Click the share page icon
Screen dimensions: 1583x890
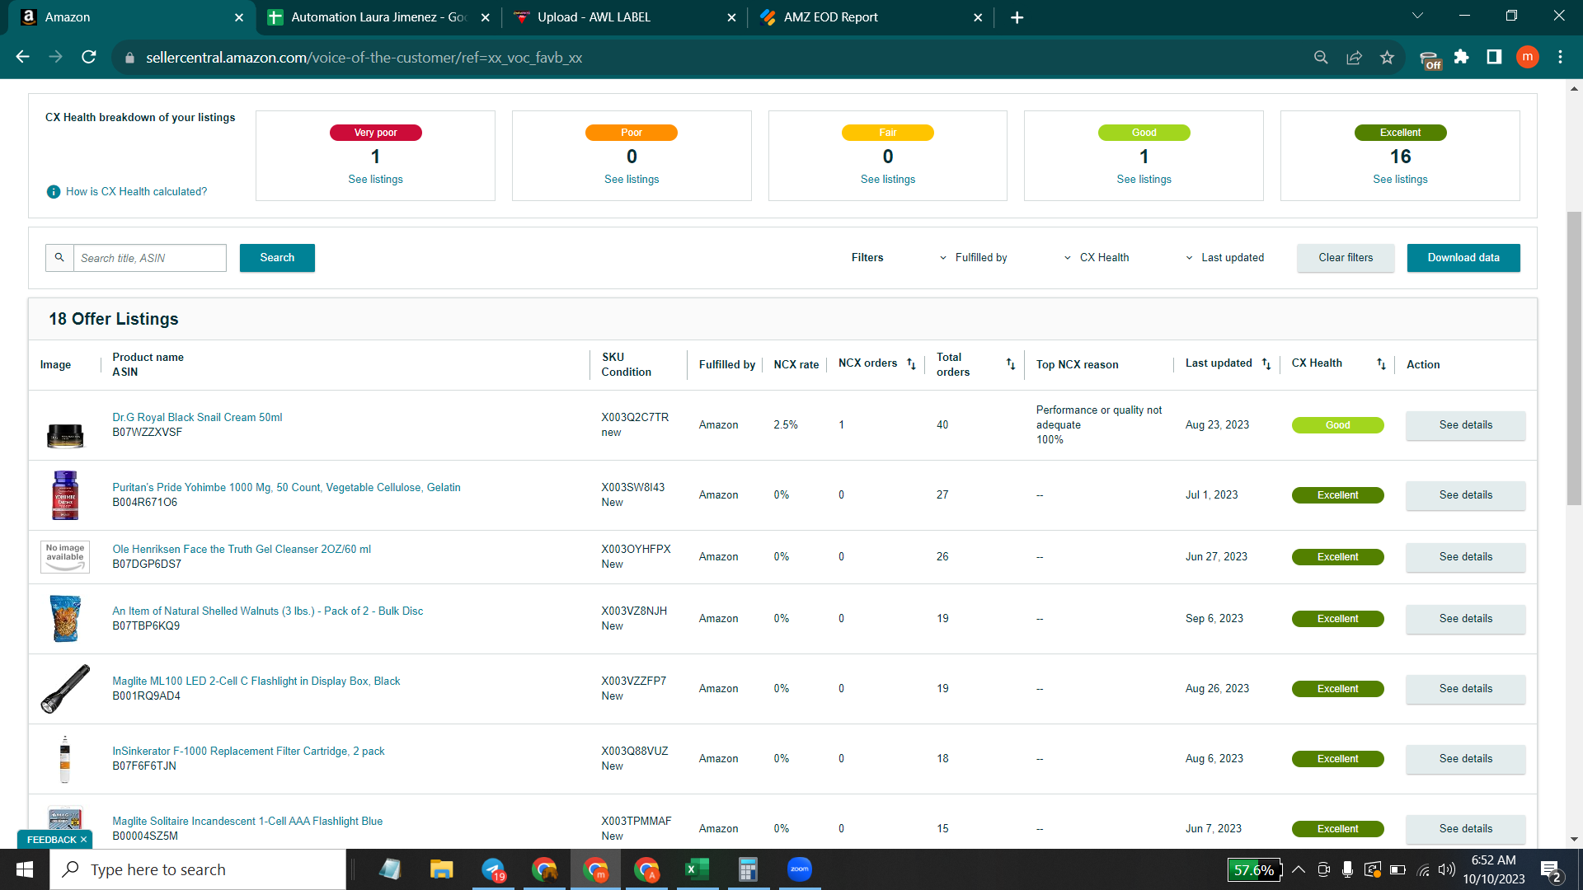tap(1354, 57)
